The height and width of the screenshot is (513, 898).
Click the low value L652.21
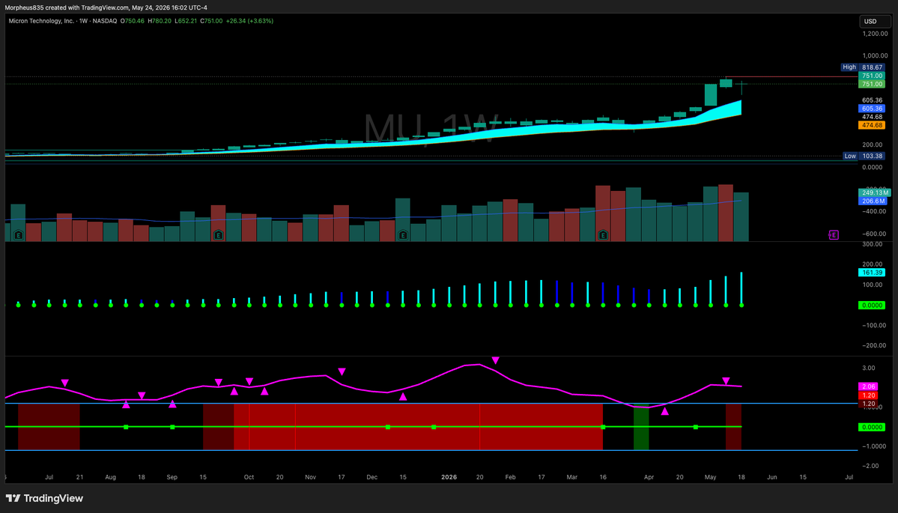pyautogui.click(x=186, y=21)
